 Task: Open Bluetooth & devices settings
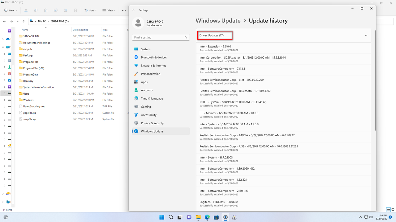[x=161, y=57]
